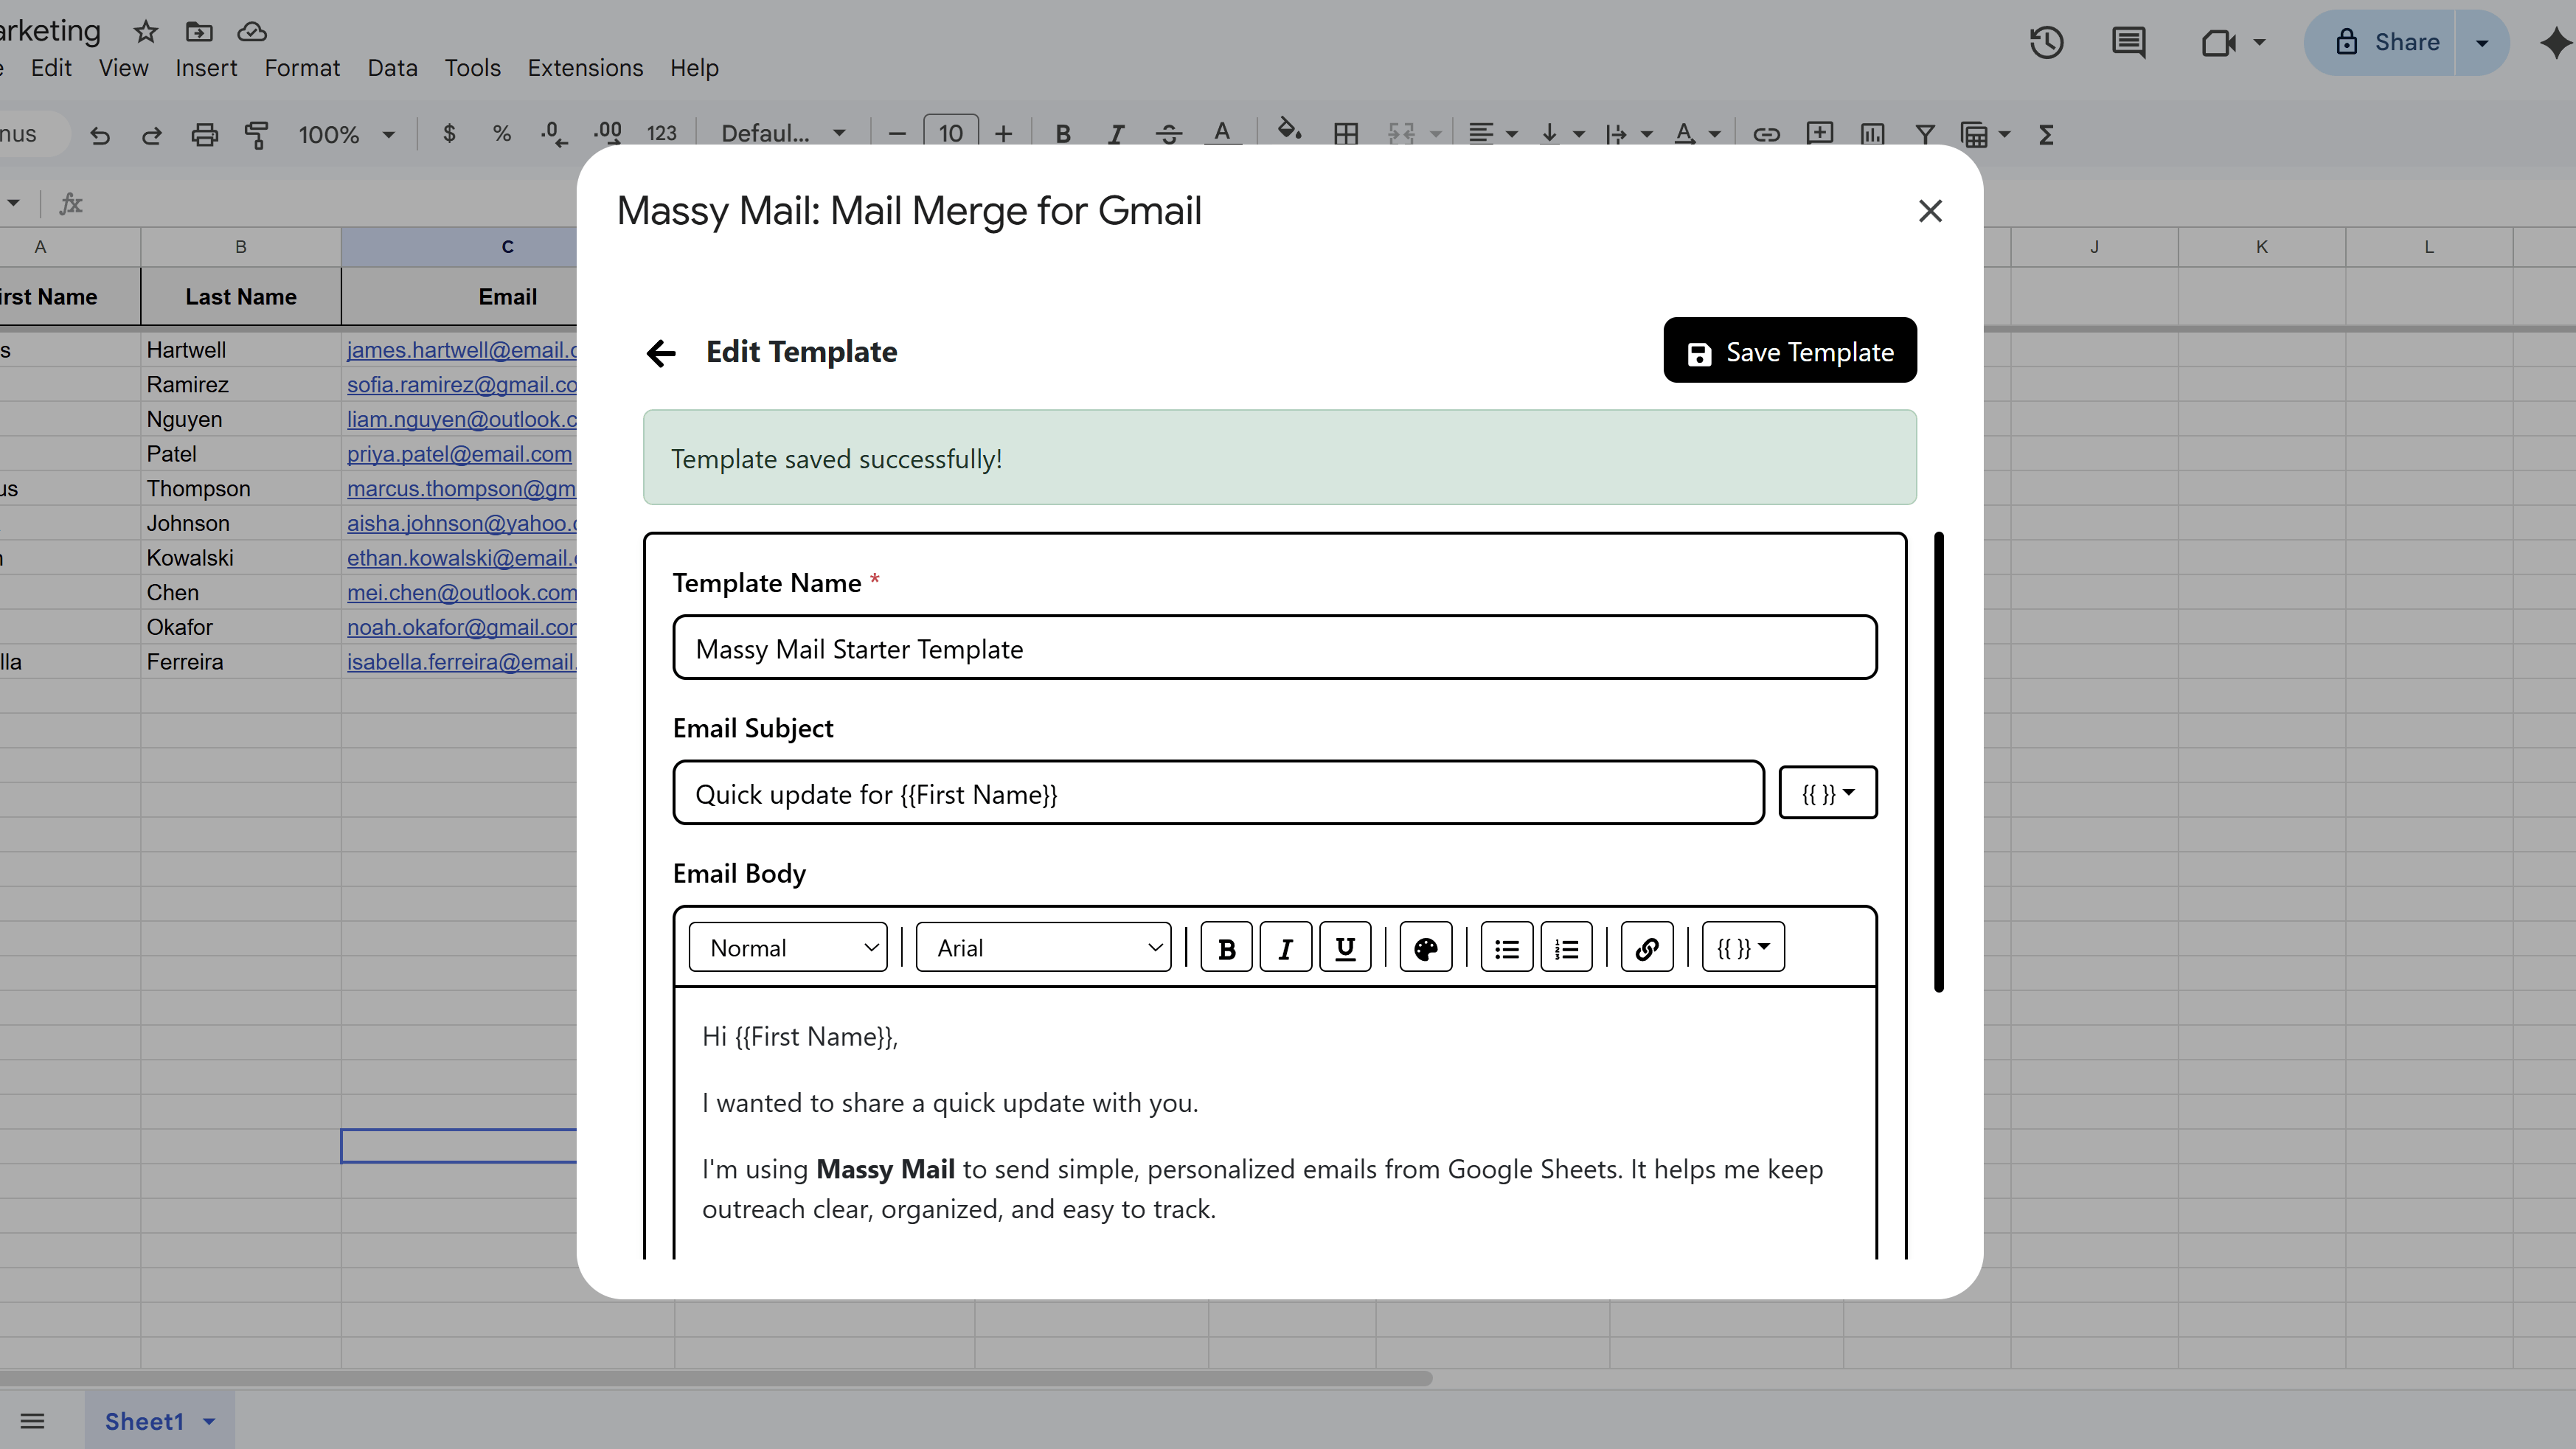Toggle bold formatting in the Email Body editor
Image resolution: width=2576 pixels, height=1449 pixels.
[x=1225, y=947]
